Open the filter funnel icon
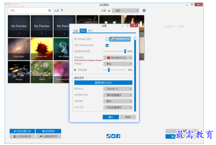The width and height of the screenshot is (216, 145). click(62, 10)
